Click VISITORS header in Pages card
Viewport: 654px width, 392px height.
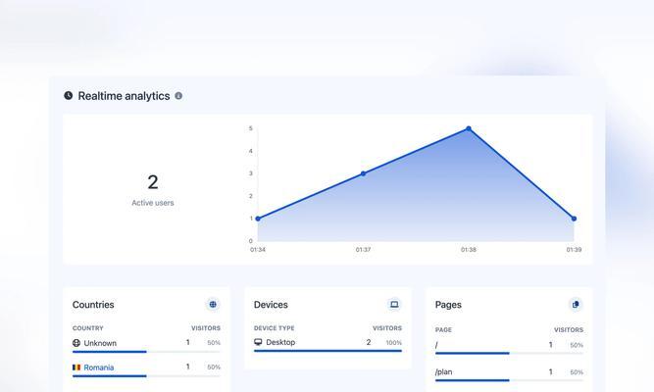[x=569, y=330]
